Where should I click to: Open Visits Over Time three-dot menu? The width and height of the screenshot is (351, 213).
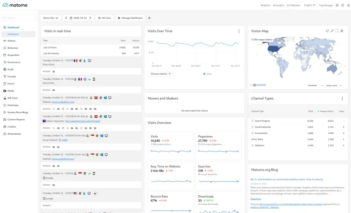239,31
